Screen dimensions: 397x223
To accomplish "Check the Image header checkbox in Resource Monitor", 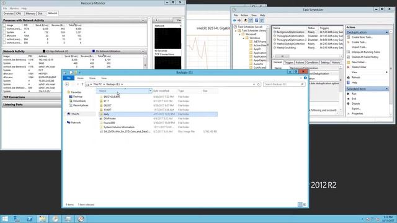I will (x=4, y=25).
